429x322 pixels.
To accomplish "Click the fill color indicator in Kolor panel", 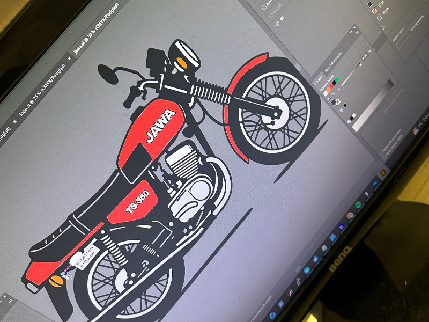I will point(334,101).
